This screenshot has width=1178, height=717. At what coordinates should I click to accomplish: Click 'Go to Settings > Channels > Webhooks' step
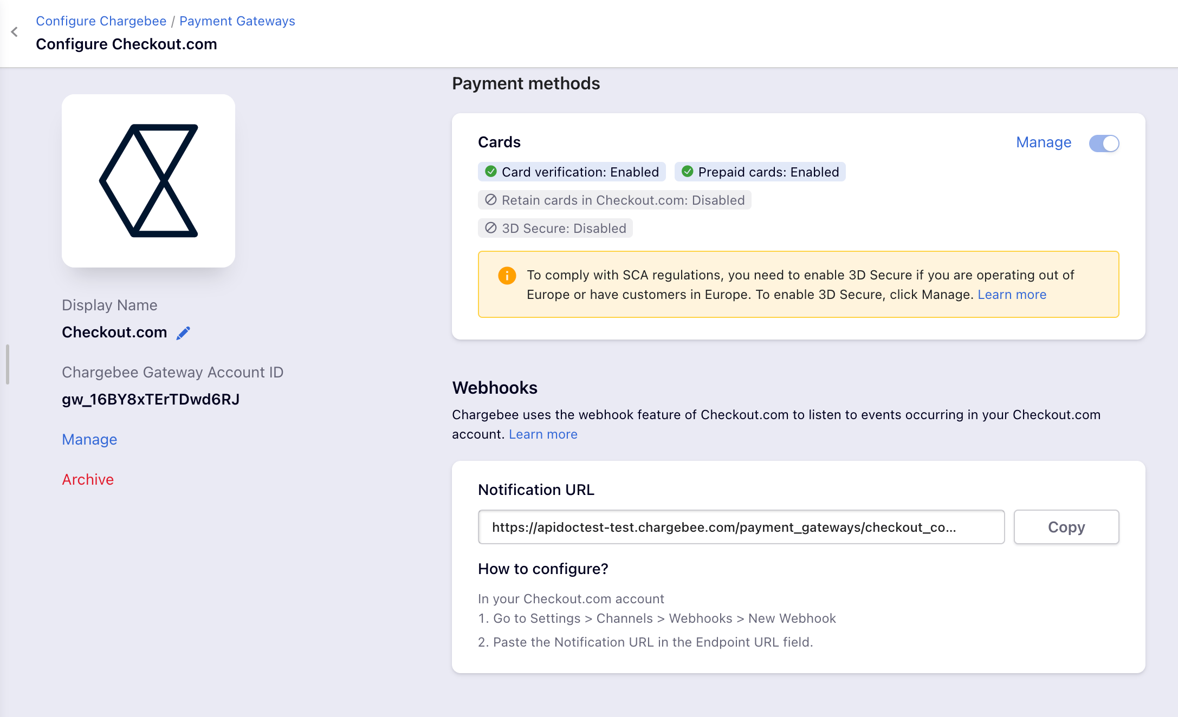pos(657,618)
